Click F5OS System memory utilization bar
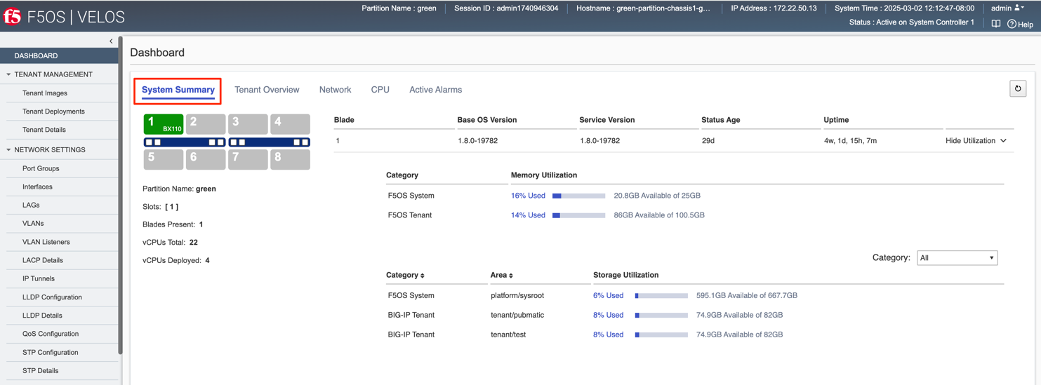This screenshot has height=385, width=1041. pos(578,196)
